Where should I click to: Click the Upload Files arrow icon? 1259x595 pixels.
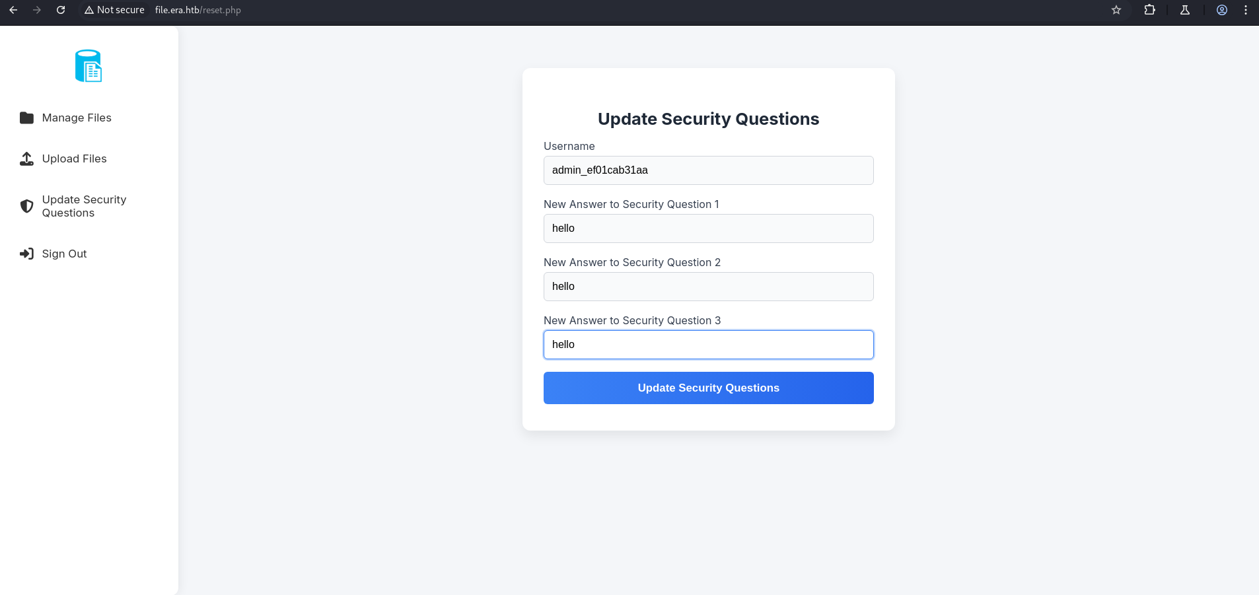pos(26,159)
